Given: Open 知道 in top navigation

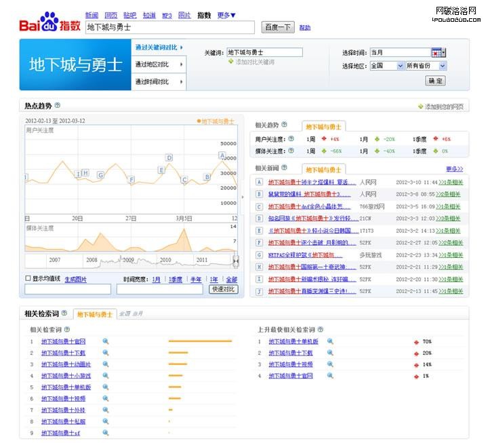Looking at the screenshot, I should (x=149, y=15).
